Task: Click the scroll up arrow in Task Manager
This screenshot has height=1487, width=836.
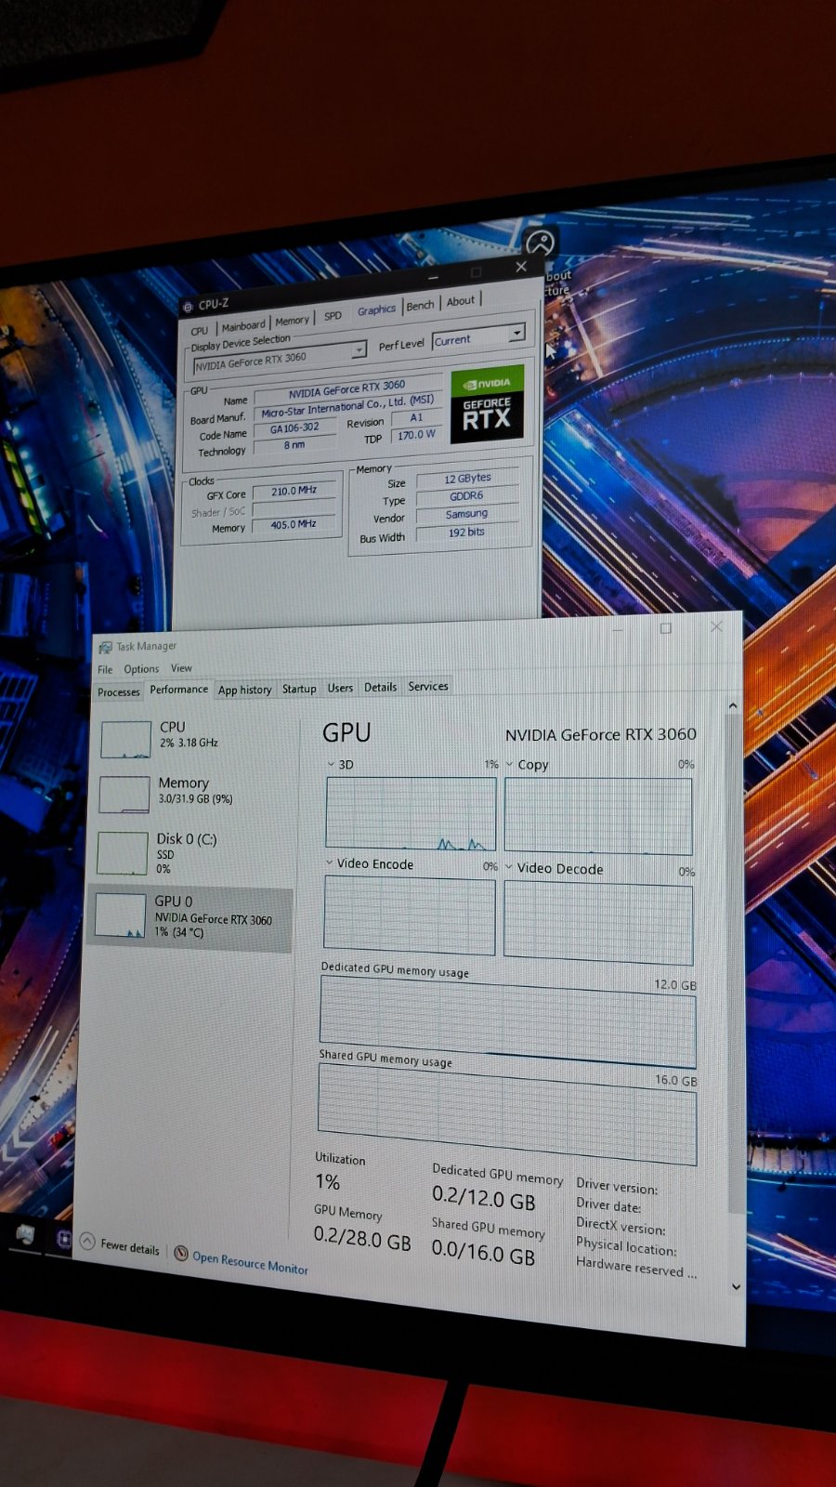Action: pos(733,705)
